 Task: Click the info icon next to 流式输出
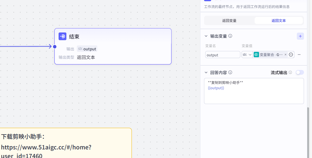click(x=290, y=72)
